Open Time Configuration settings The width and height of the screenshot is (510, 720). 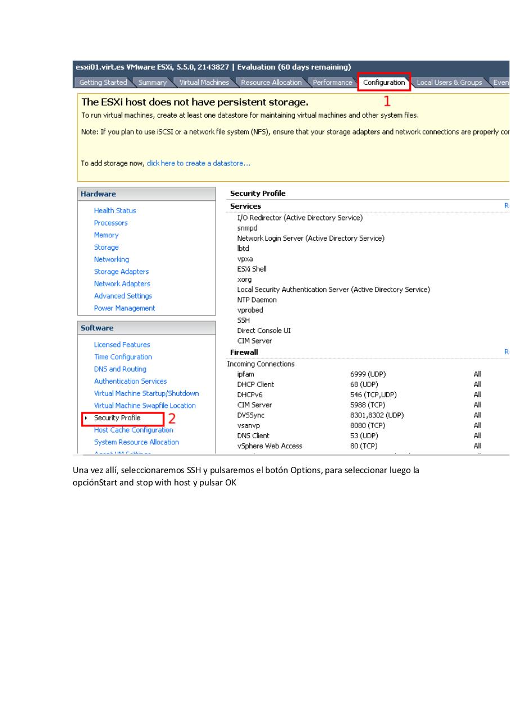tap(123, 357)
